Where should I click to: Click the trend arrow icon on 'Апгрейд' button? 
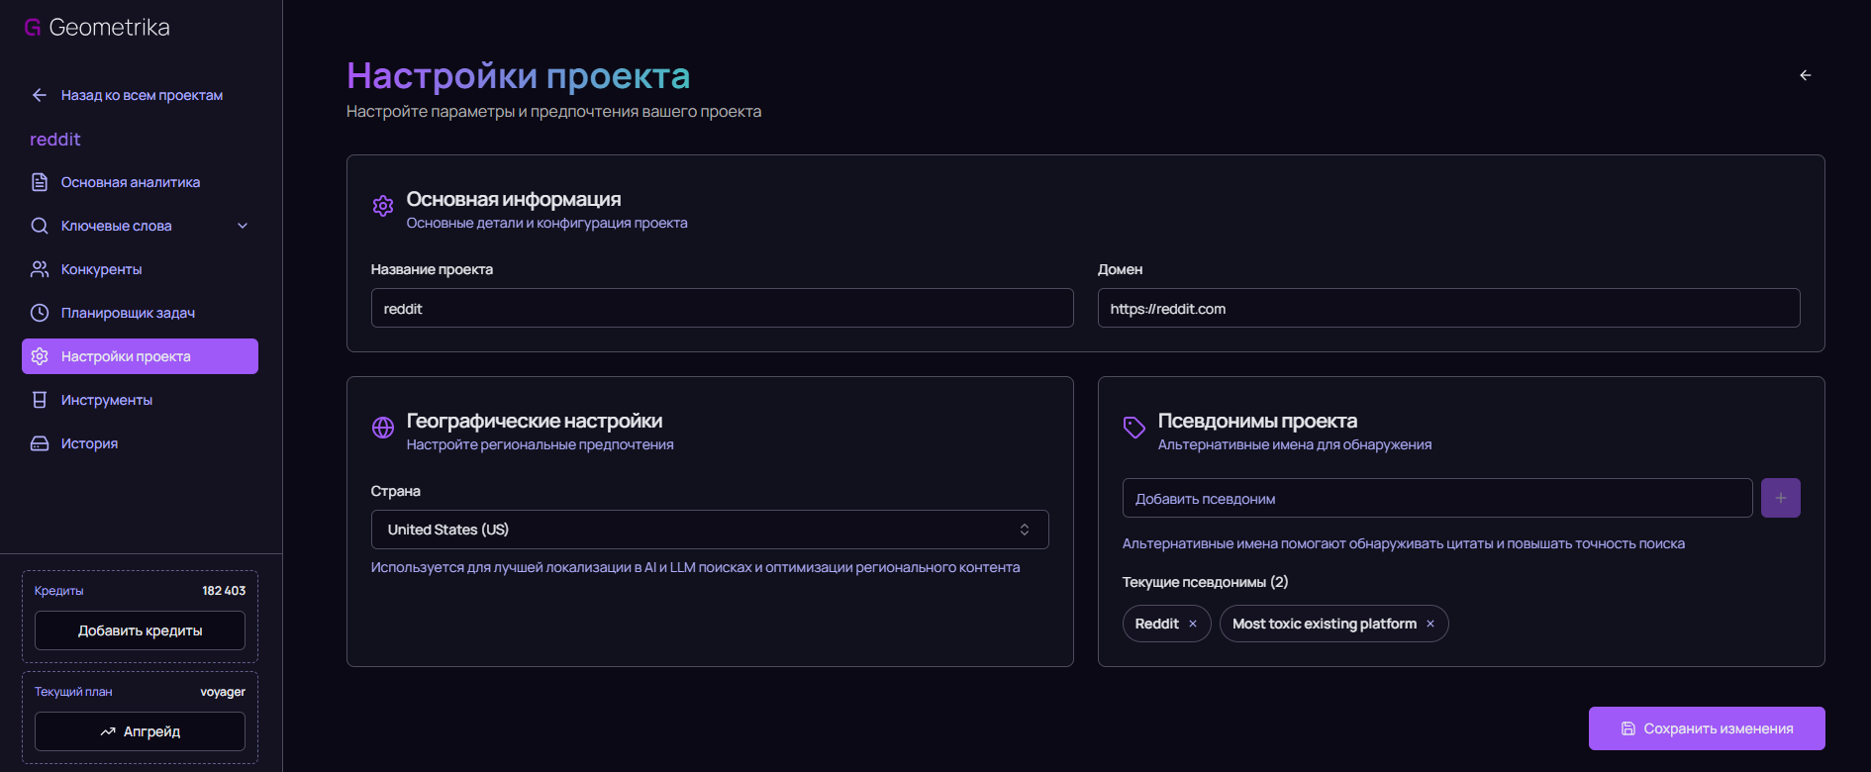click(x=108, y=731)
